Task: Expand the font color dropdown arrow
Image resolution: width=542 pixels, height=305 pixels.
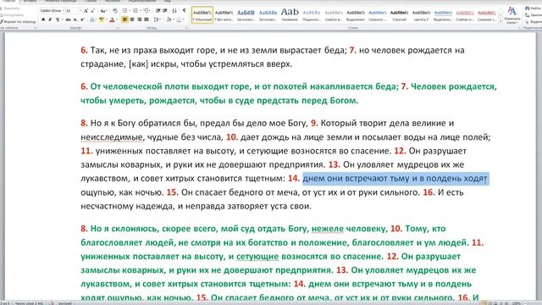Action: click(x=116, y=19)
